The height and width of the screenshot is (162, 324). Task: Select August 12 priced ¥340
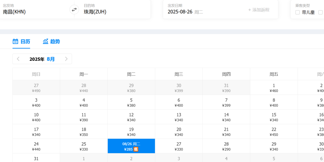click(131, 117)
